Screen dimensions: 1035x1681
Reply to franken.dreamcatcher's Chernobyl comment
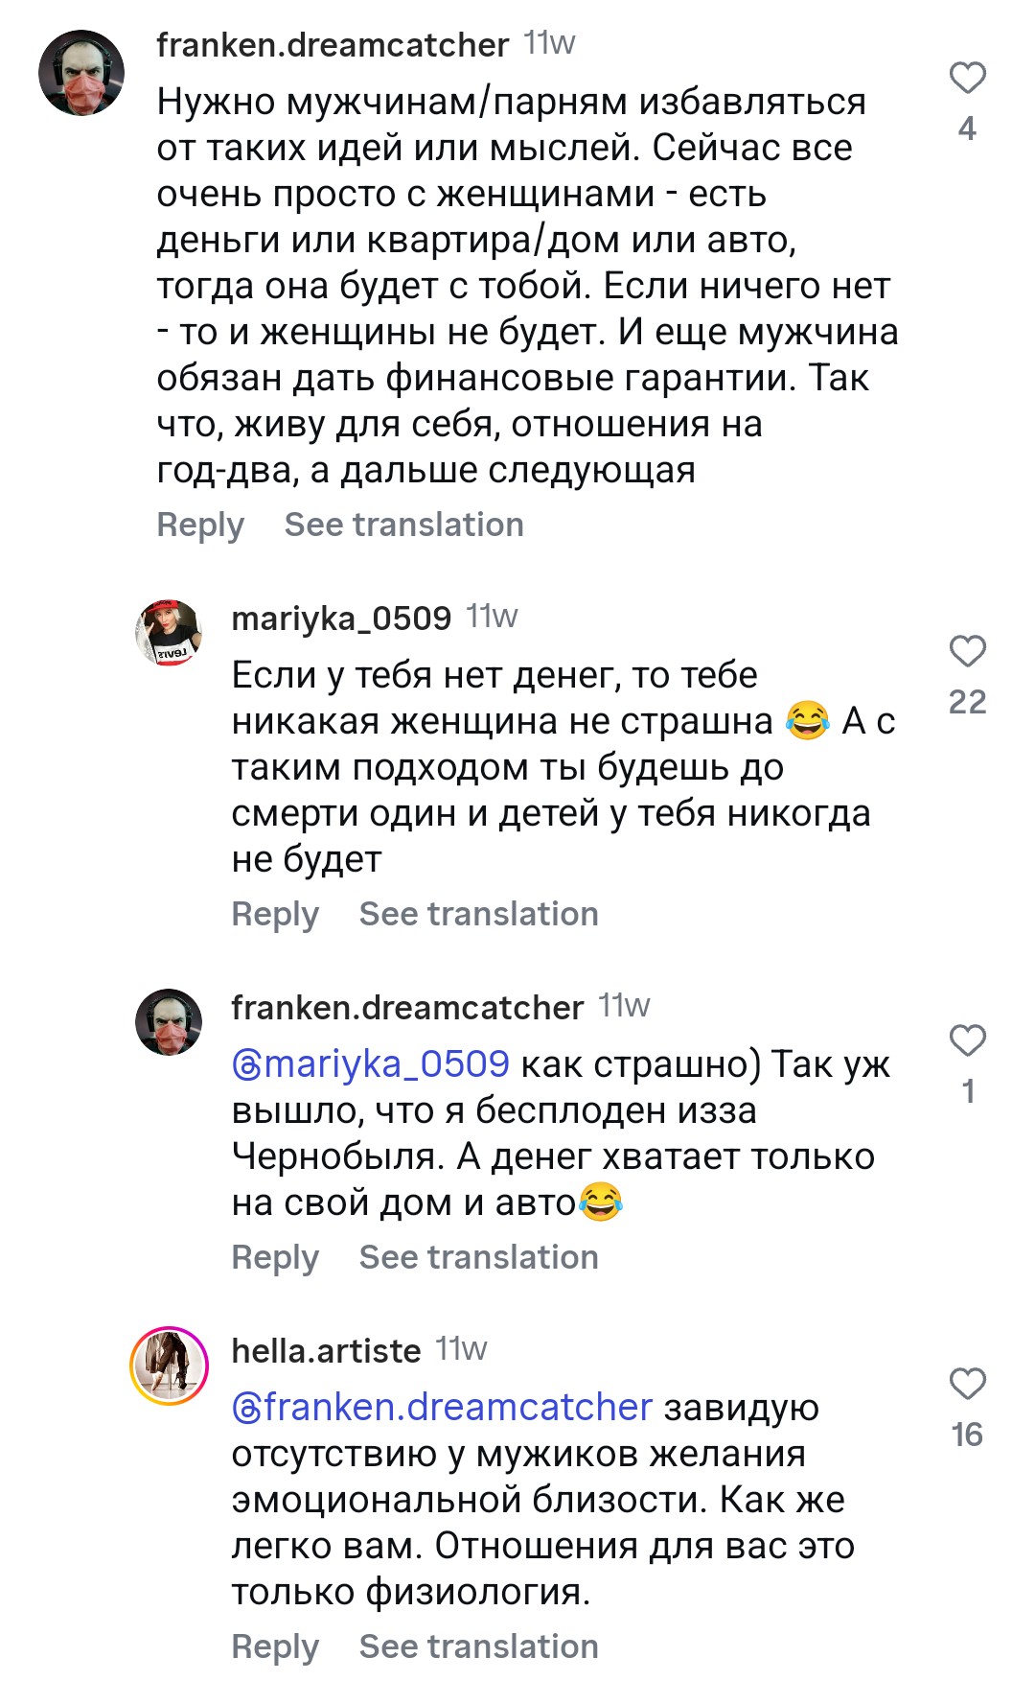pos(275,1257)
